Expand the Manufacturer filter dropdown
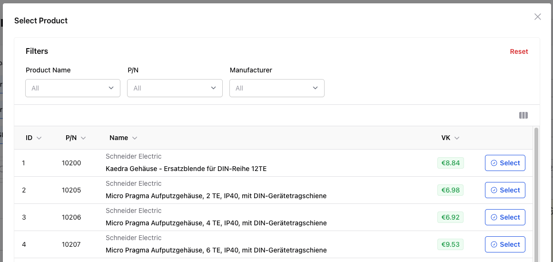 pos(277,88)
